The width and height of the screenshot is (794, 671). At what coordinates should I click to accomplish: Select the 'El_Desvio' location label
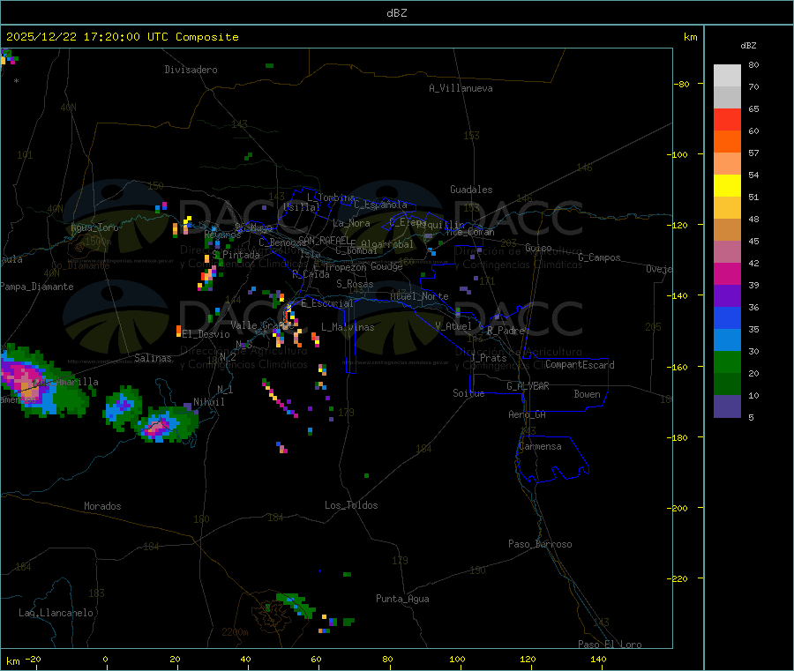[x=206, y=334]
